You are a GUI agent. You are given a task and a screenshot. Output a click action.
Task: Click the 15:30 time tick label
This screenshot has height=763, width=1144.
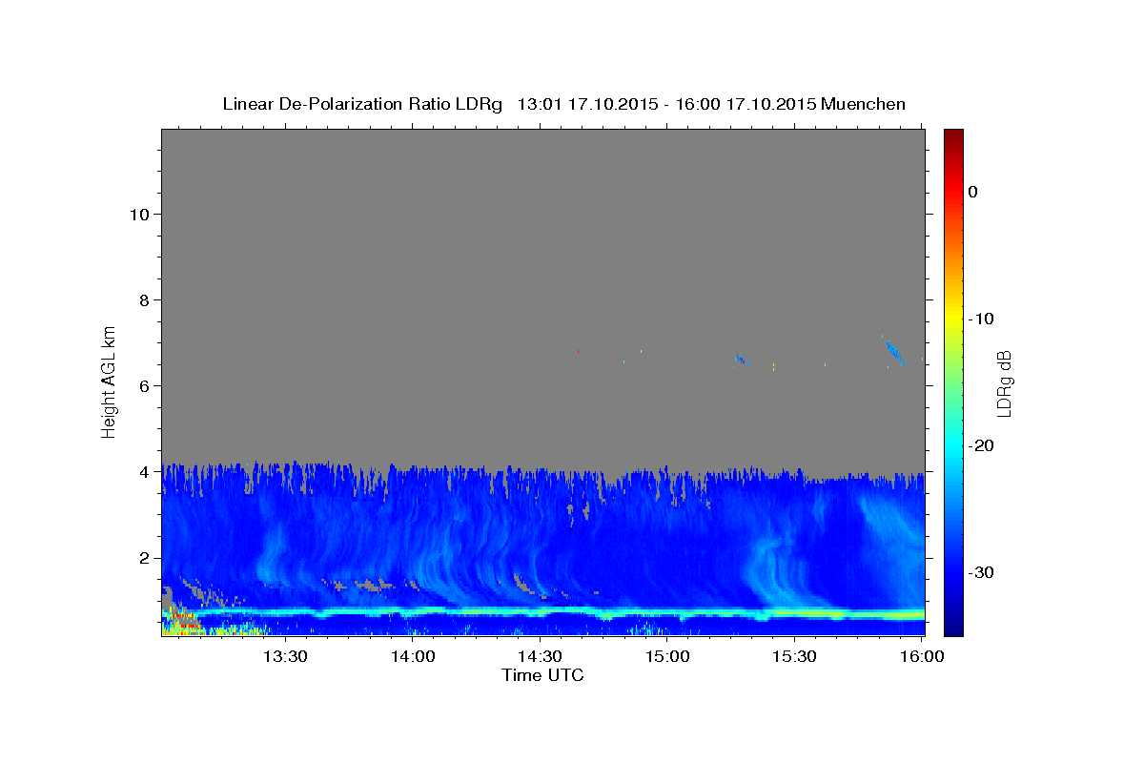(x=794, y=656)
